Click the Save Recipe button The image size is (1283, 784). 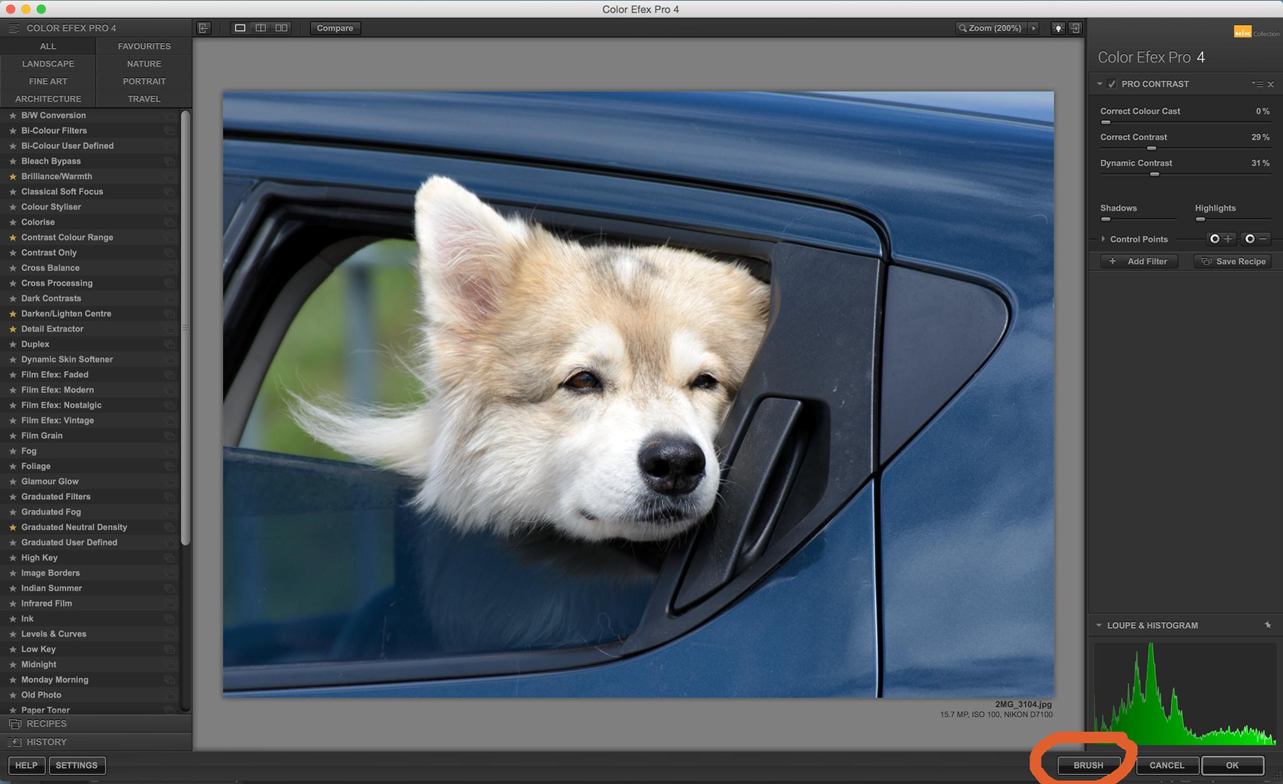click(1233, 262)
